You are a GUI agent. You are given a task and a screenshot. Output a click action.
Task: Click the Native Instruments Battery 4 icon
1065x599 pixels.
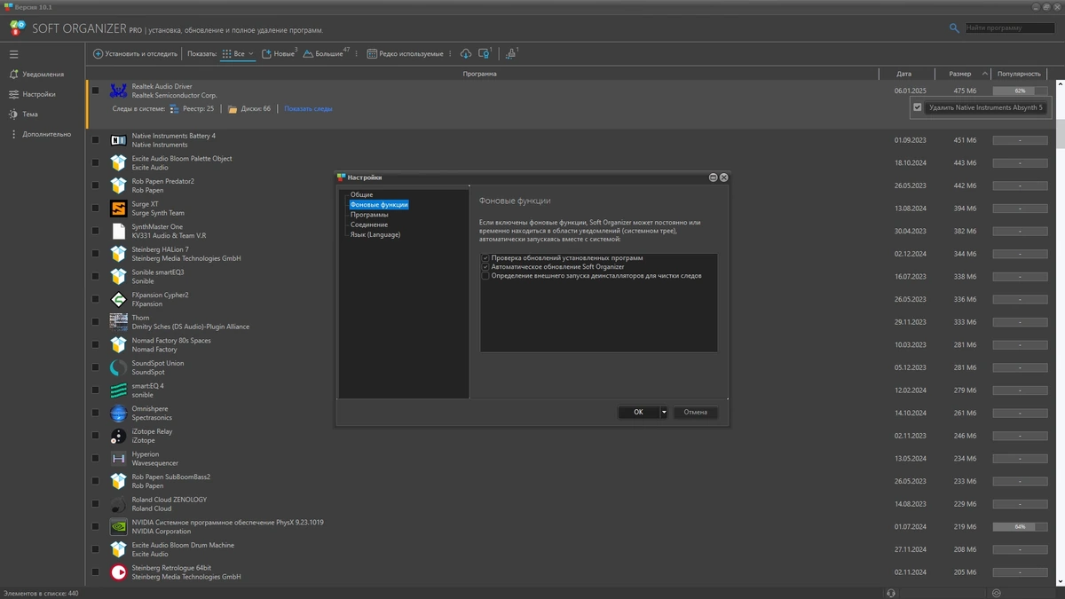[x=118, y=140]
